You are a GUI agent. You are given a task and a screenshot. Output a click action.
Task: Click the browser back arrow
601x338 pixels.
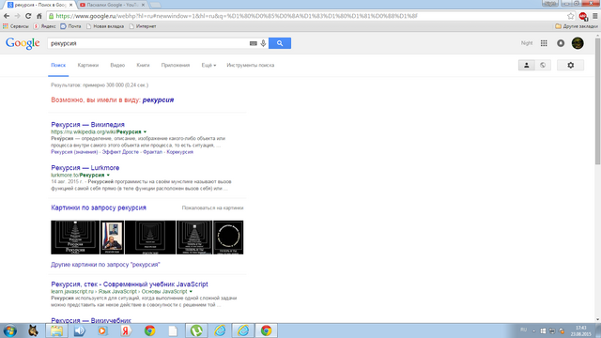(7, 16)
